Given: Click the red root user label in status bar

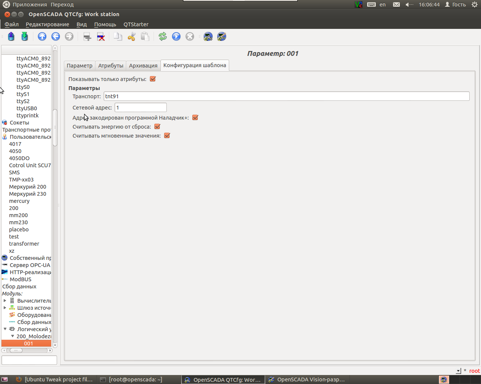Looking at the screenshot, I should 475,371.
